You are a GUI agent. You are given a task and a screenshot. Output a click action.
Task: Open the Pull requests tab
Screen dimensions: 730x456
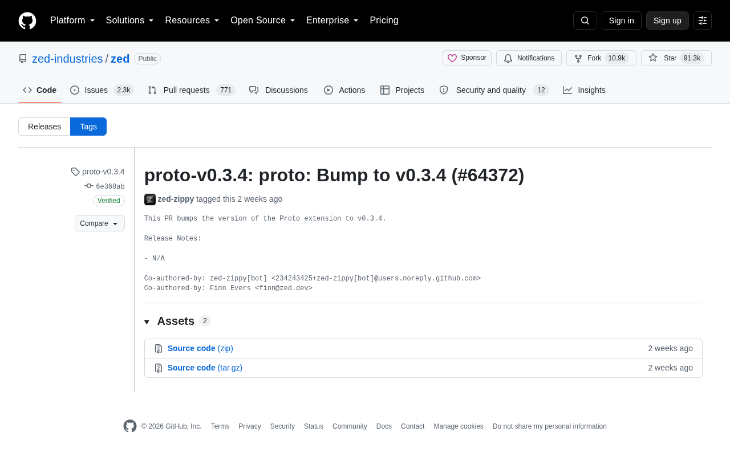click(191, 90)
